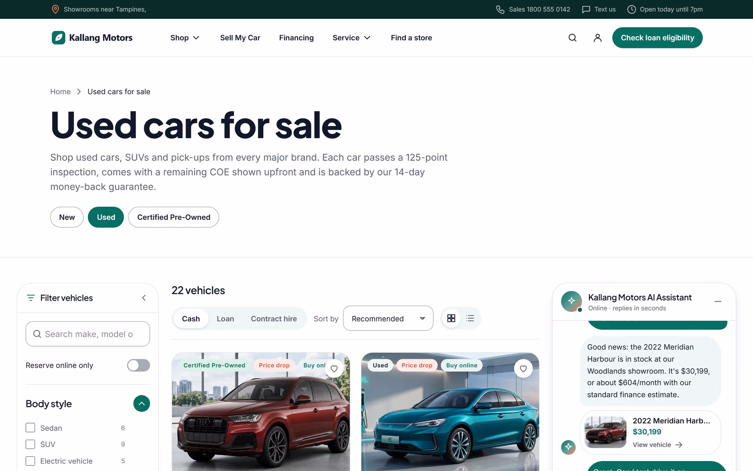Click the phone icon beside Sales number
Image resolution: width=753 pixels, height=471 pixels.
(x=500, y=9)
